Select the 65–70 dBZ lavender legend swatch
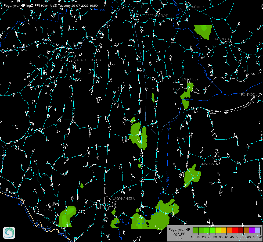The height and width of the screenshot is (242, 263). click(258, 230)
